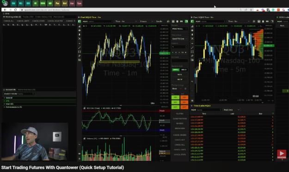Select the brush tool in 1m chart sidebar

coord(80,56)
